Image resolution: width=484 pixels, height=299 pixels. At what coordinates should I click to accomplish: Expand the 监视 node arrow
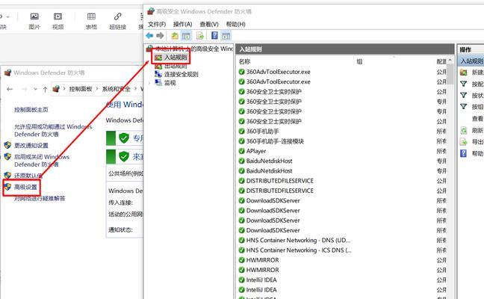(149, 83)
